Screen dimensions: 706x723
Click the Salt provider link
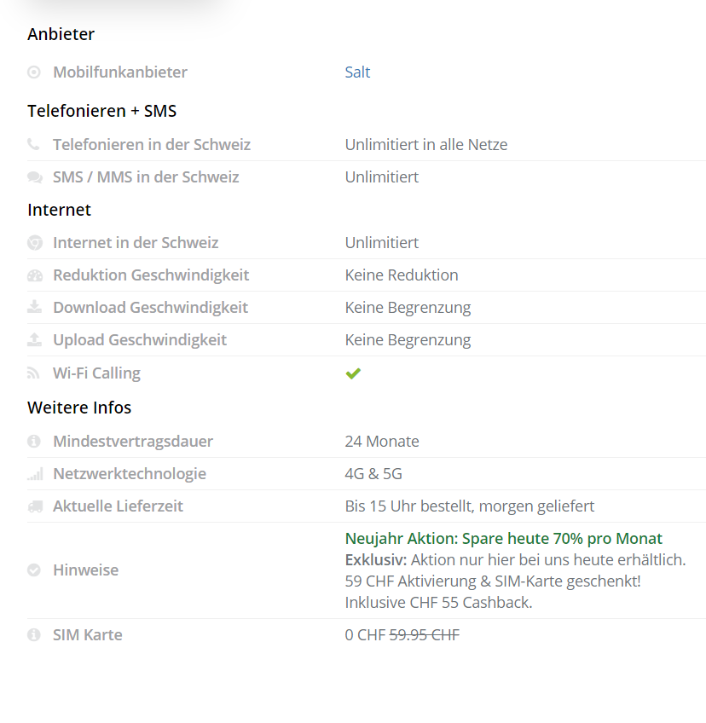(x=357, y=72)
